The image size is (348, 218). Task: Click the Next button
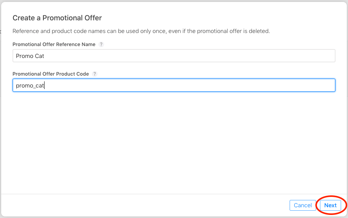[x=330, y=205]
